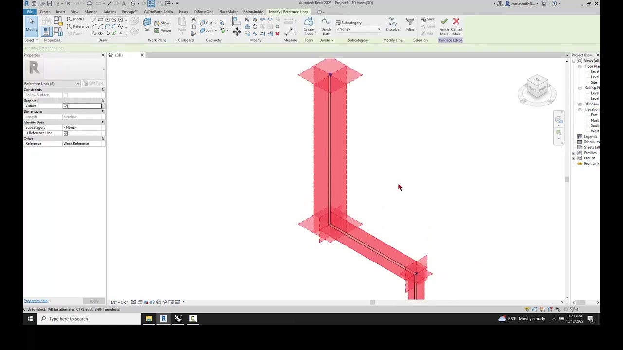The width and height of the screenshot is (623, 350).
Task: Open Revit from the Windows taskbar
Action: tap(164, 319)
